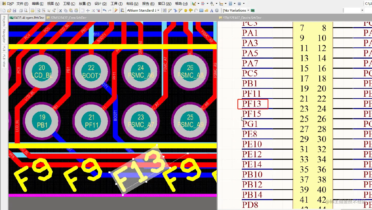This screenshot has width=372, height=210.
Task: Choose the Move Selection crosshair tool
Action: click(88, 10)
